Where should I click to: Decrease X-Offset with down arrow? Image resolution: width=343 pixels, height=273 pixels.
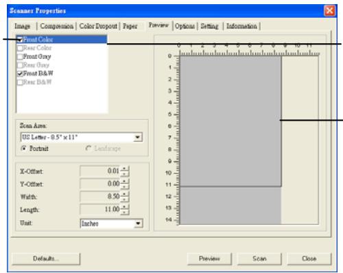(124, 174)
